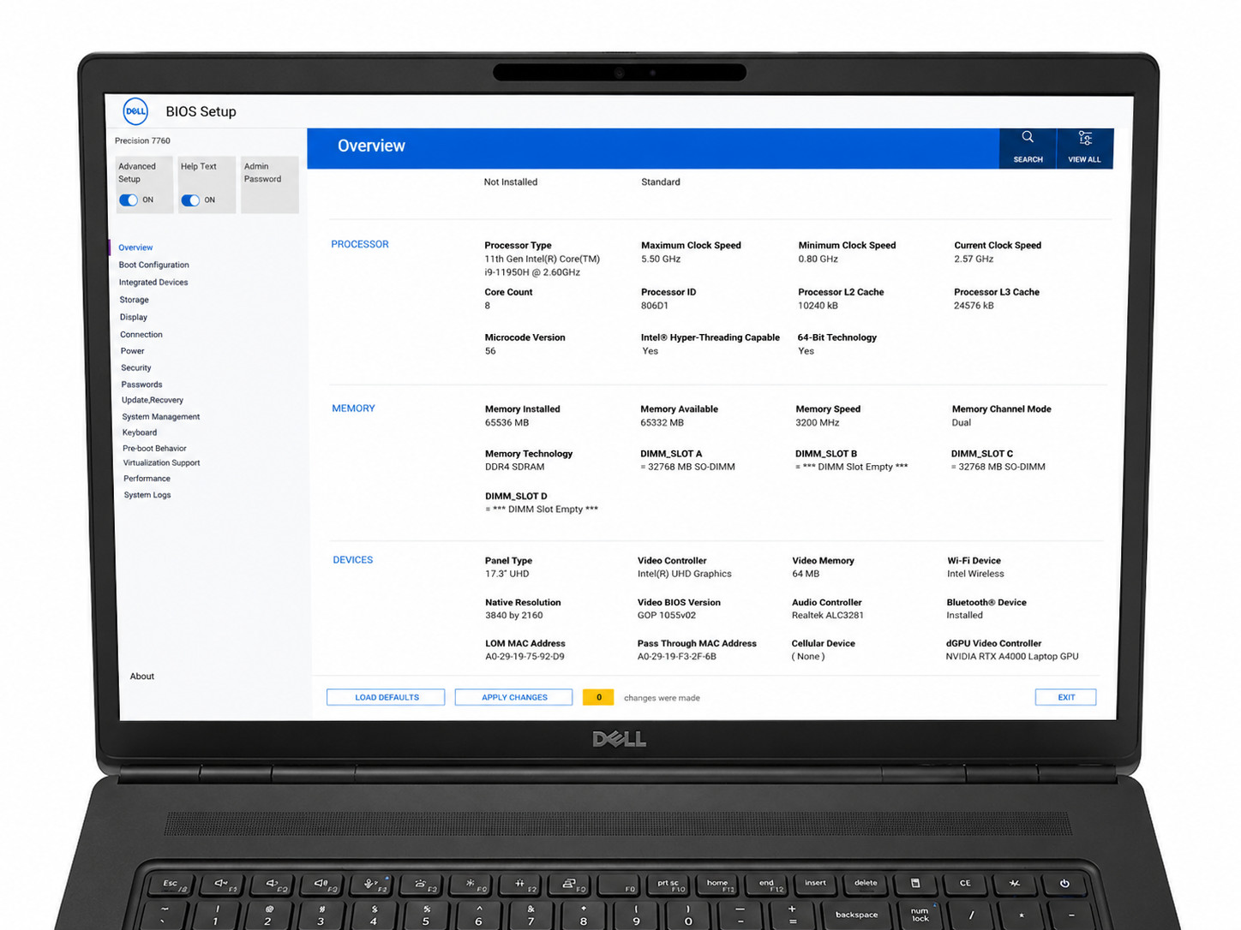Click Panel Type value 17.3" UHD

507,575
